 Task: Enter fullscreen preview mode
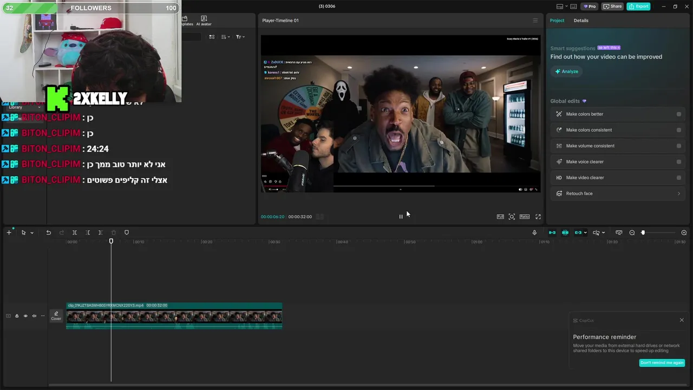click(x=538, y=217)
